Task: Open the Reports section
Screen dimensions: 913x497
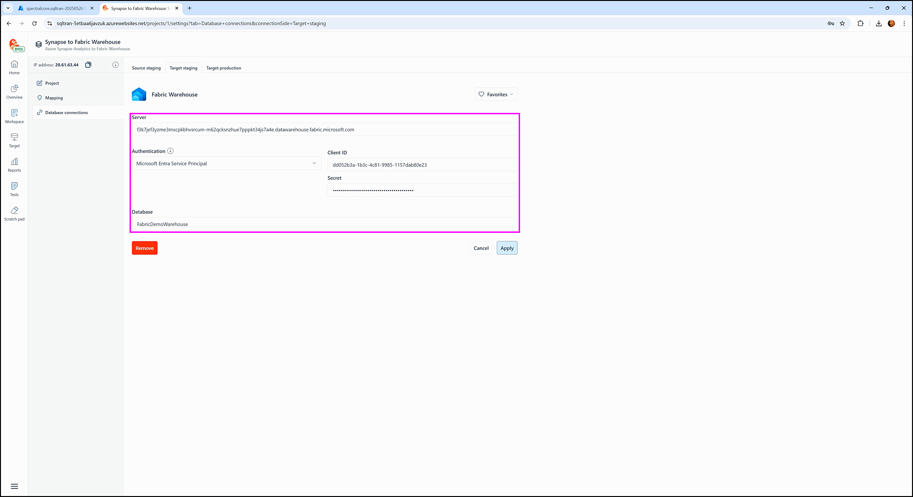Action: [x=14, y=165]
